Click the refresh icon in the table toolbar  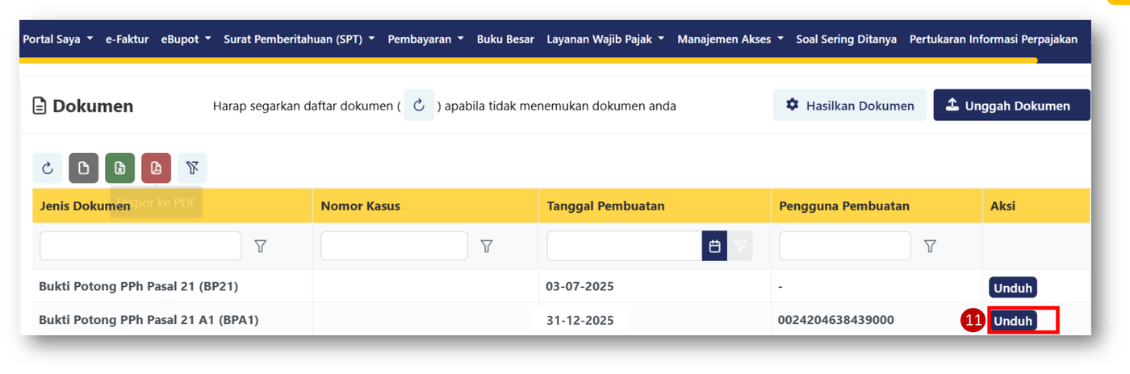[x=48, y=168]
